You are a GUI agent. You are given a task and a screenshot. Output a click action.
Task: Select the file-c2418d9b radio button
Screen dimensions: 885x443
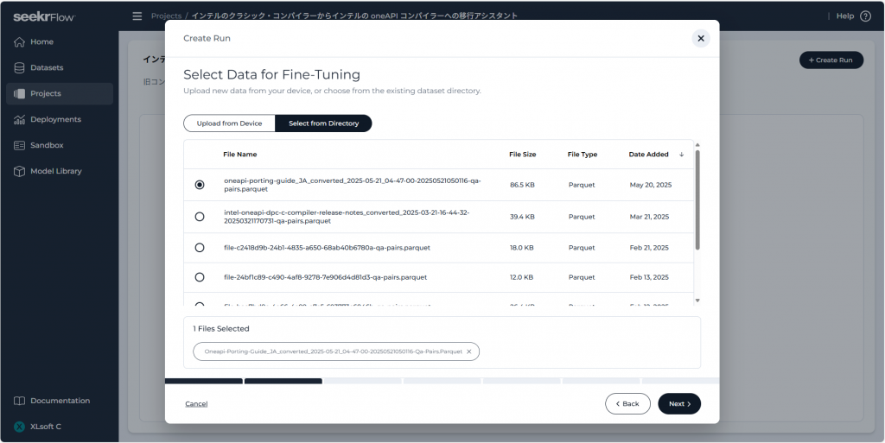(200, 248)
